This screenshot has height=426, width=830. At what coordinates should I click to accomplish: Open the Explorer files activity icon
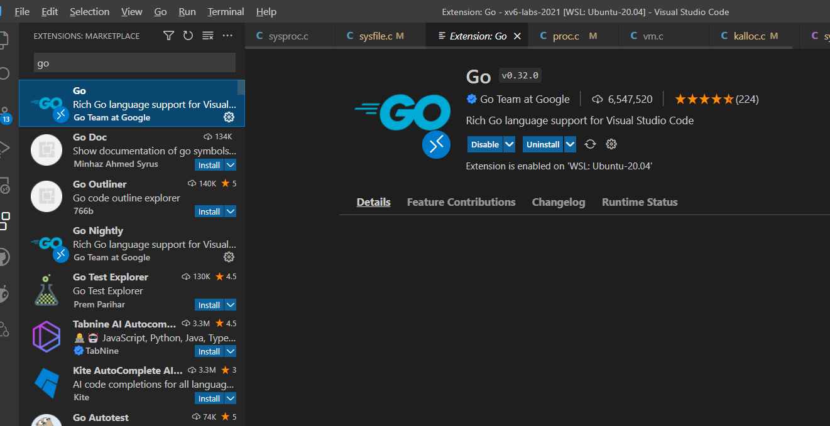pos(5,39)
